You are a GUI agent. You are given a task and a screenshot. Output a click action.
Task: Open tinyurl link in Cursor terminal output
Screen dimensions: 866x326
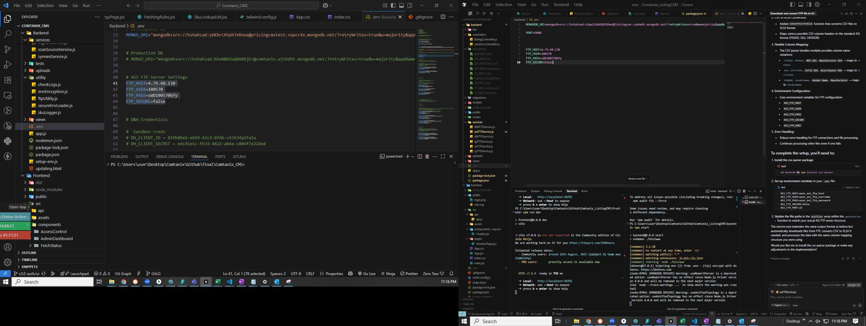pyautogui.click(x=592, y=243)
